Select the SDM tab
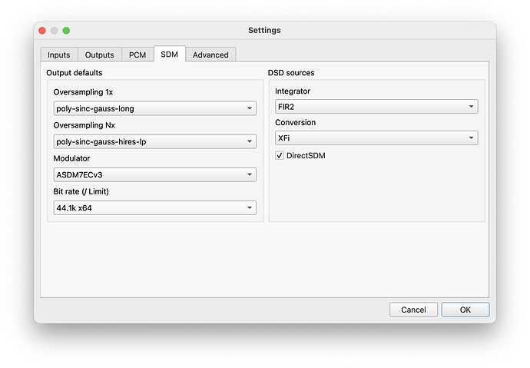 [169, 54]
